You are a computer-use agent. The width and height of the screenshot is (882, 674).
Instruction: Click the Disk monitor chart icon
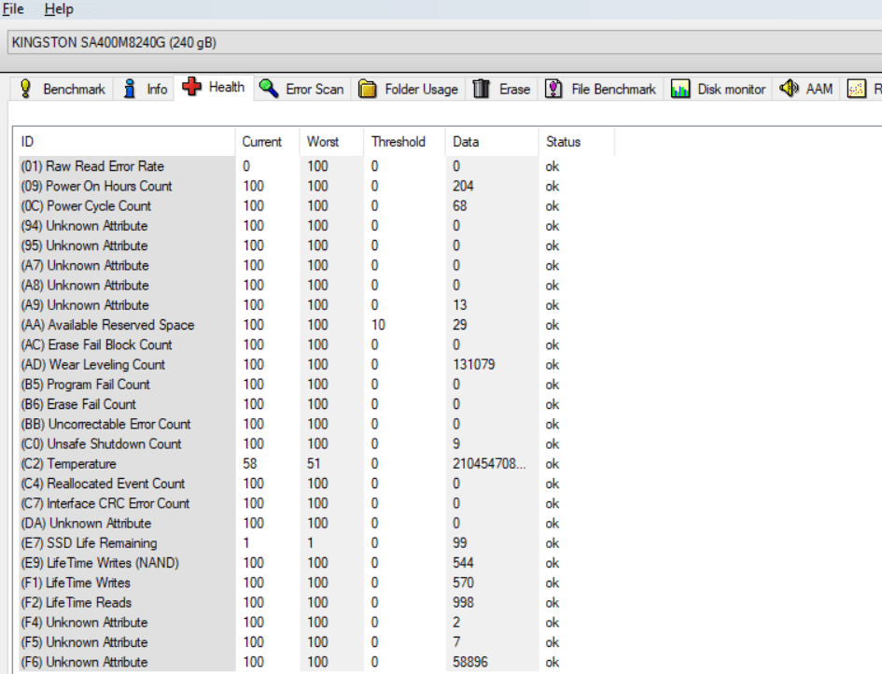[680, 89]
